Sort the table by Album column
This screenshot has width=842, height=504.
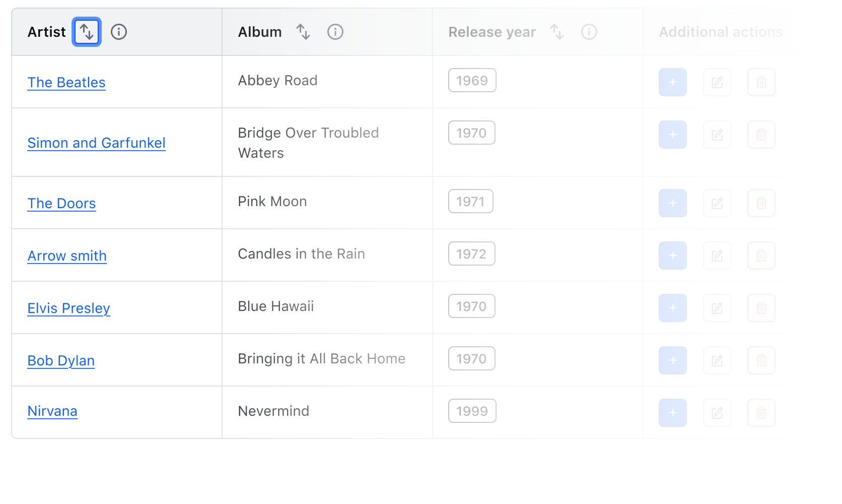tap(303, 31)
